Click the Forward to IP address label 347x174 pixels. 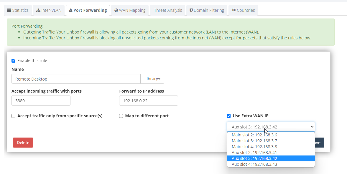(x=142, y=91)
